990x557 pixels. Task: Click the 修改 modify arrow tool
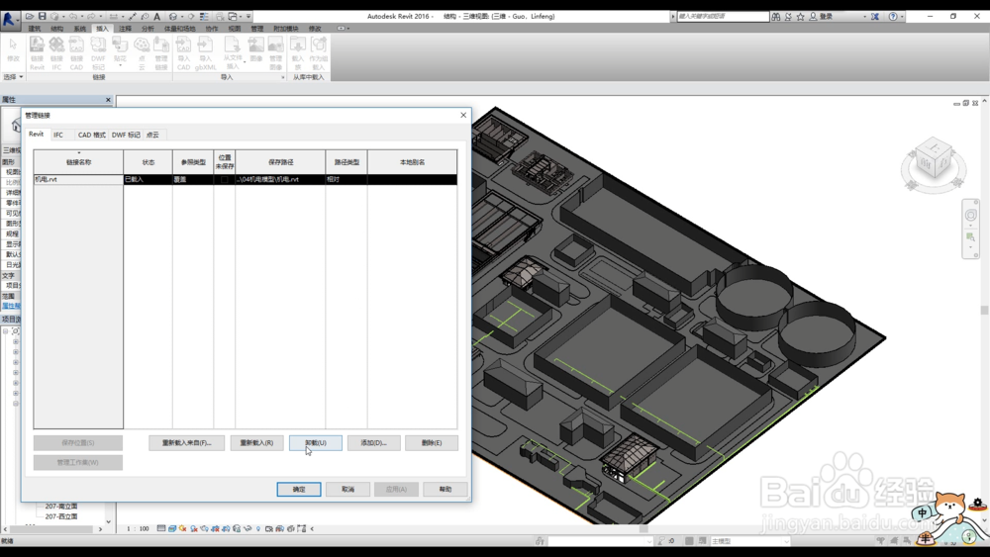click(13, 49)
